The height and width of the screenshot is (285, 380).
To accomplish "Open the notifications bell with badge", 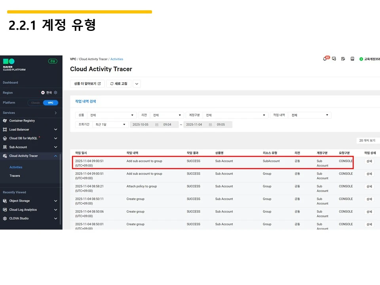I will click(325, 59).
